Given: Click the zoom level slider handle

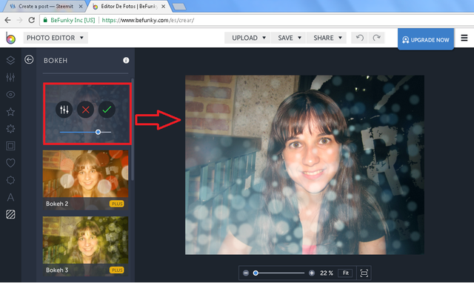Looking at the screenshot, I should click(x=256, y=273).
